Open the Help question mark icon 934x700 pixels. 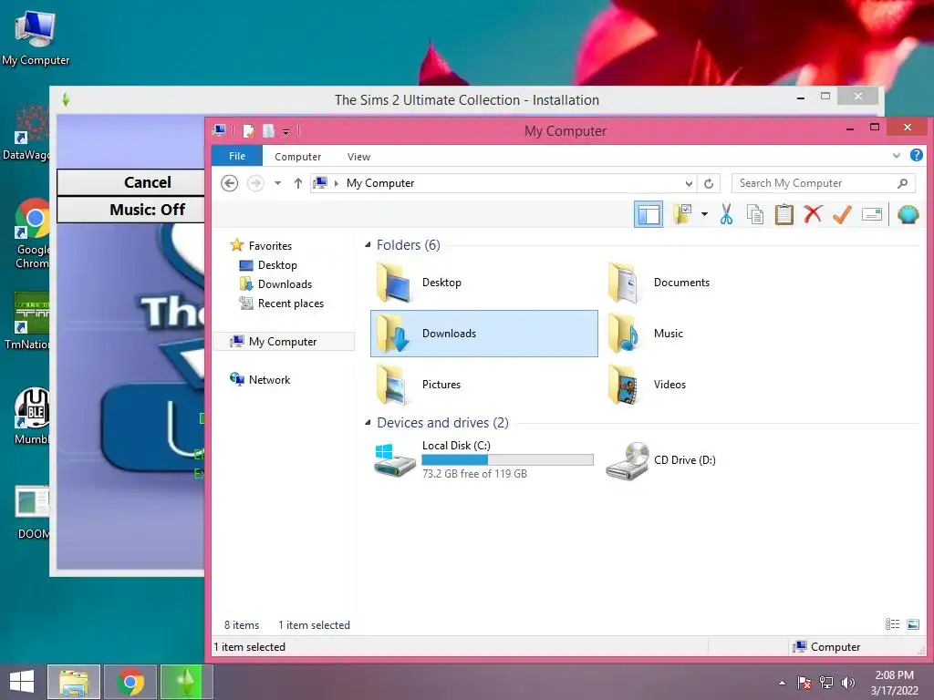pos(916,155)
